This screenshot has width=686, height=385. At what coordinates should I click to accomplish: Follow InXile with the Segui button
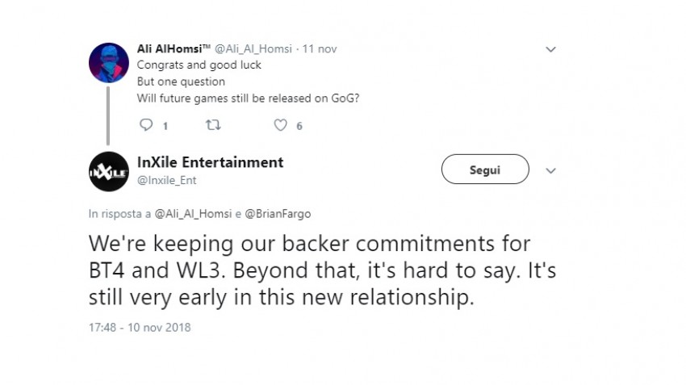tap(485, 169)
